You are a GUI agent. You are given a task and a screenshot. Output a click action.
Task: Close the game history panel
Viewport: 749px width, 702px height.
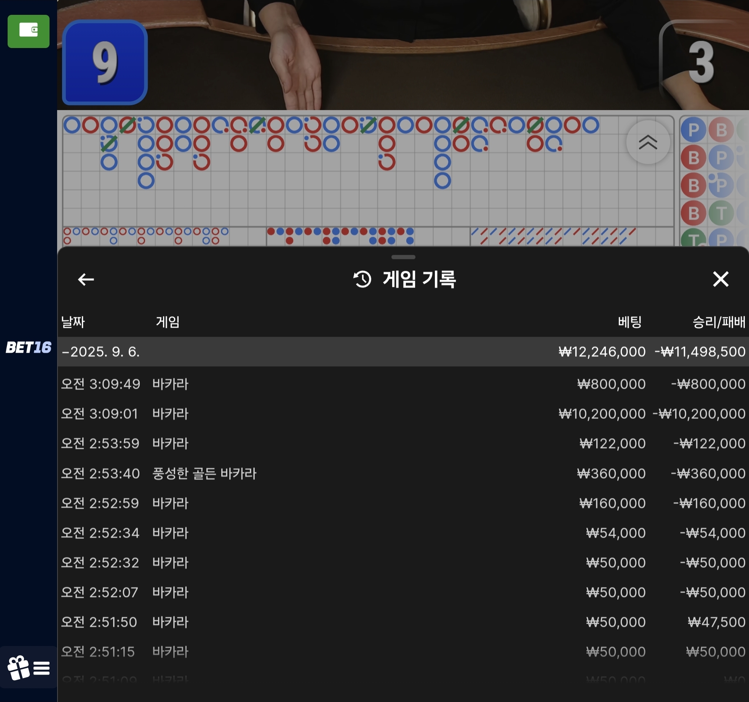point(720,279)
